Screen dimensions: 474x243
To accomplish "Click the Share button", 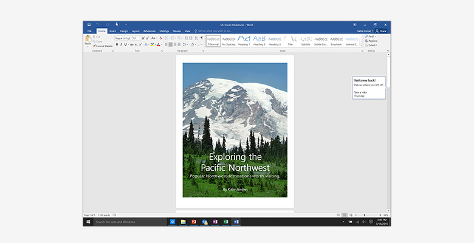I will [x=380, y=30].
